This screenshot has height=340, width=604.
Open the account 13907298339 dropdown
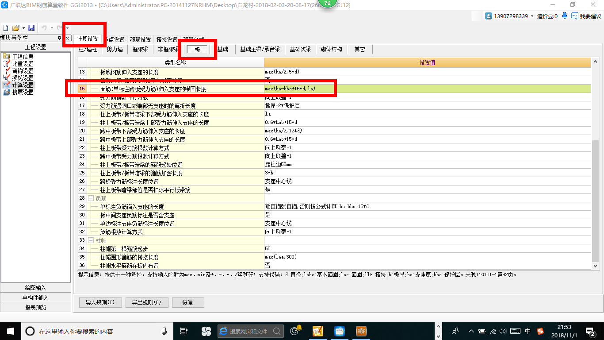(532, 16)
